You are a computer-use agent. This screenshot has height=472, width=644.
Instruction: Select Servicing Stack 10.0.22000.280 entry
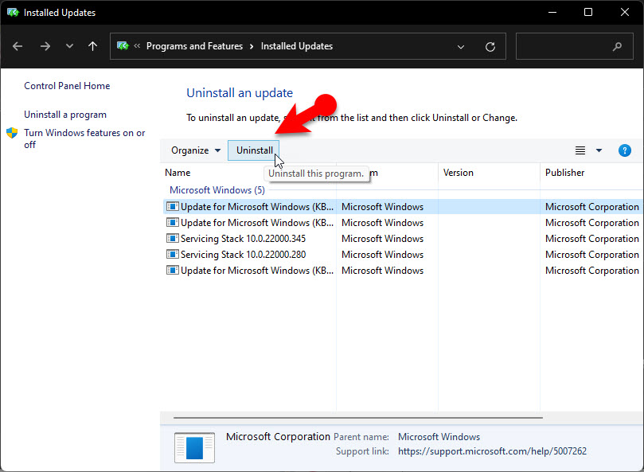pyautogui.click(x=243, y=255)
